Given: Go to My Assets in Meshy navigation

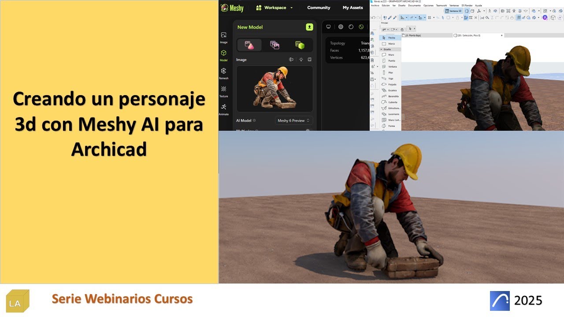Looking at the screenshot, I should pos(352,7).
